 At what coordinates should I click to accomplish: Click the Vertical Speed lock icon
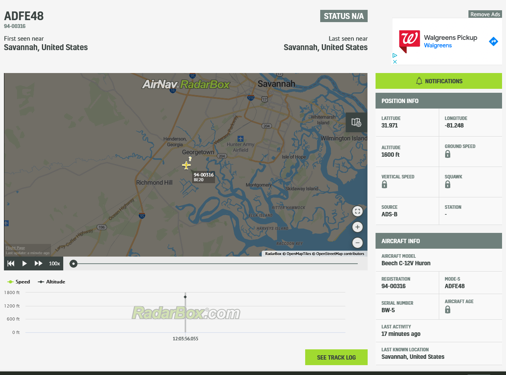384,184
